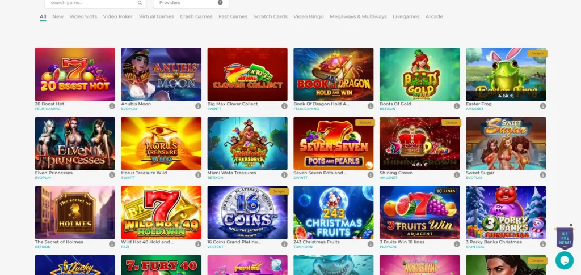Click TOMHORN provider label
This screenshot has width=581, height=275.
(302, 247)
